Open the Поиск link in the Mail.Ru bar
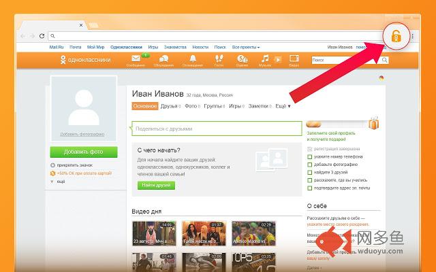The width and height of the screenshot is (436, 272). point(220,47)
